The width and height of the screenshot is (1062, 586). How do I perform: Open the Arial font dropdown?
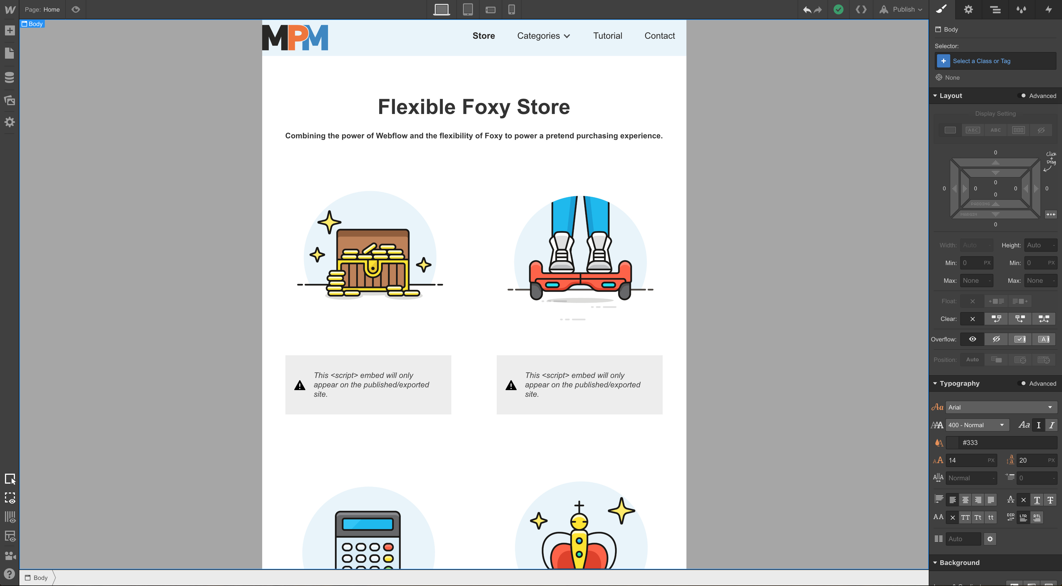[1001, 408]
